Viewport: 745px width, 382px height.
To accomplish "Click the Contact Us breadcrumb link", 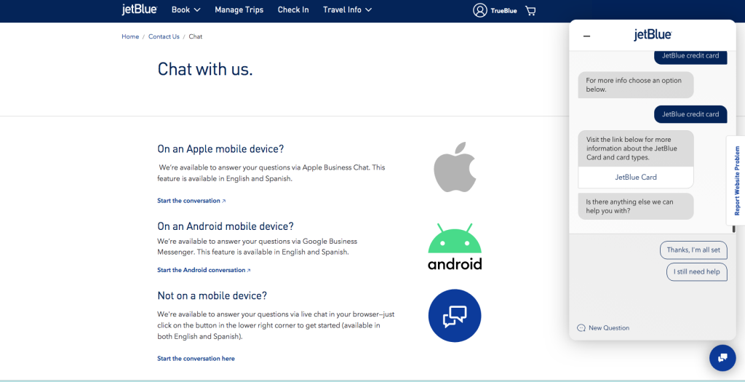I will pyautogui.click(x=164, y=36).
